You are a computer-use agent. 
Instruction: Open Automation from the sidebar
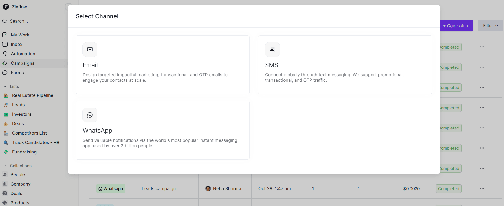tap(23, 54)
